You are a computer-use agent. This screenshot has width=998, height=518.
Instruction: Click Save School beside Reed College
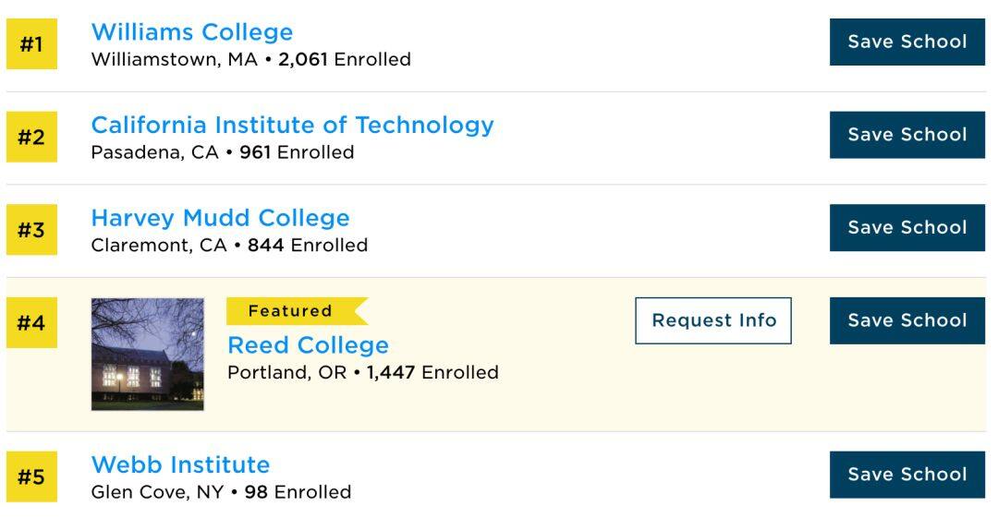907,320
